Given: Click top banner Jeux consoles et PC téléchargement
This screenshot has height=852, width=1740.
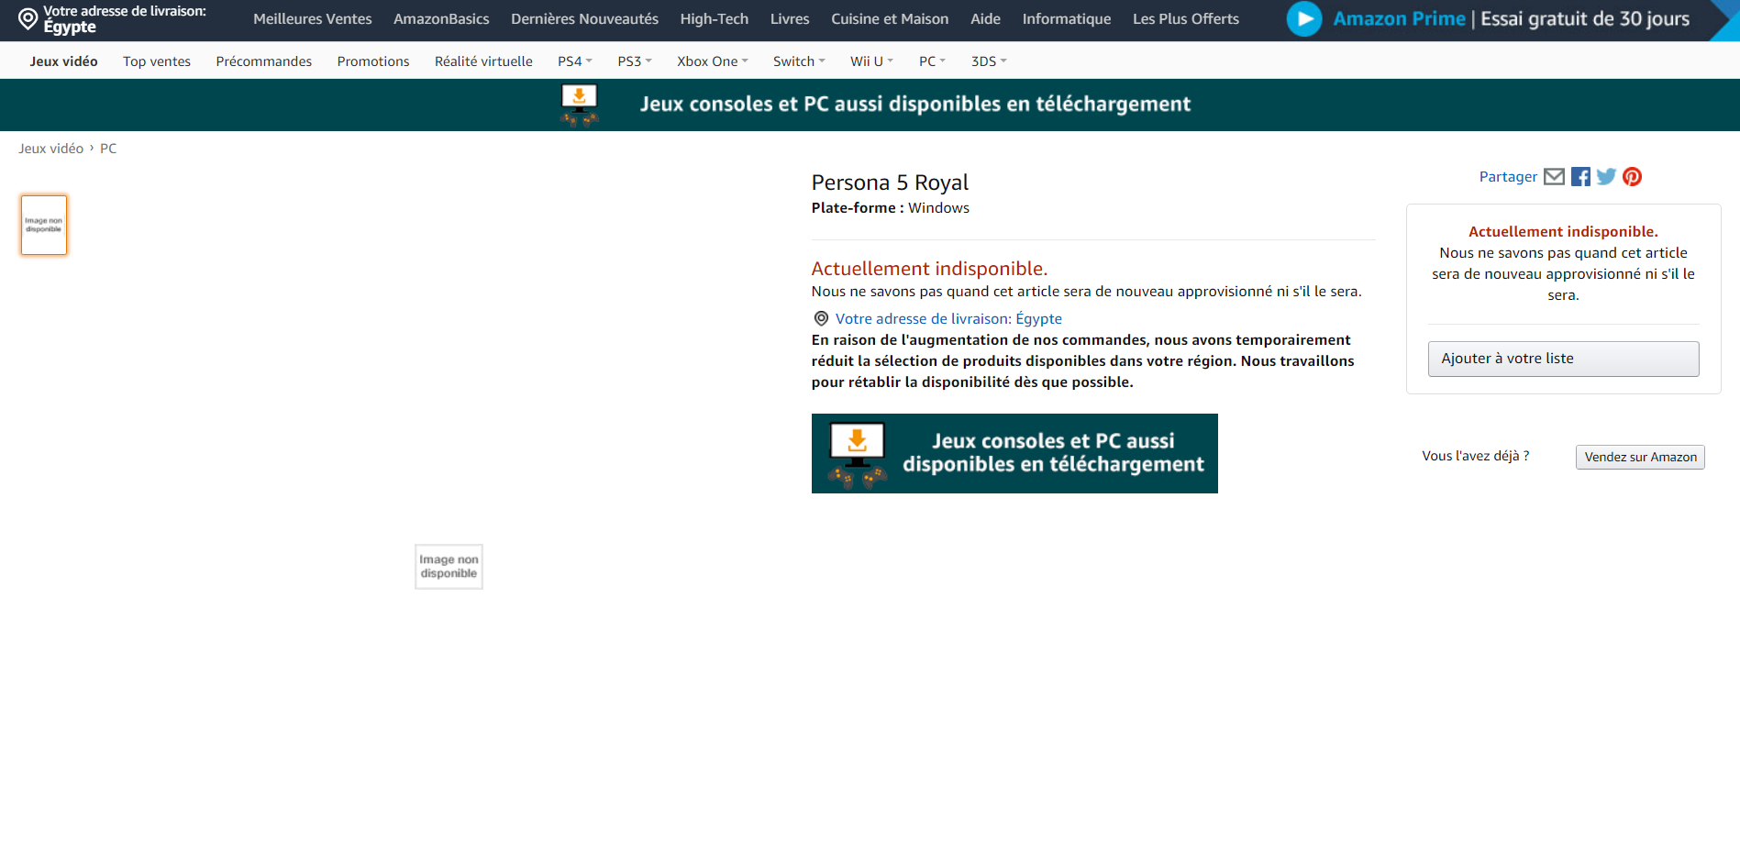Looking at the screenshot, I should 870,105.
